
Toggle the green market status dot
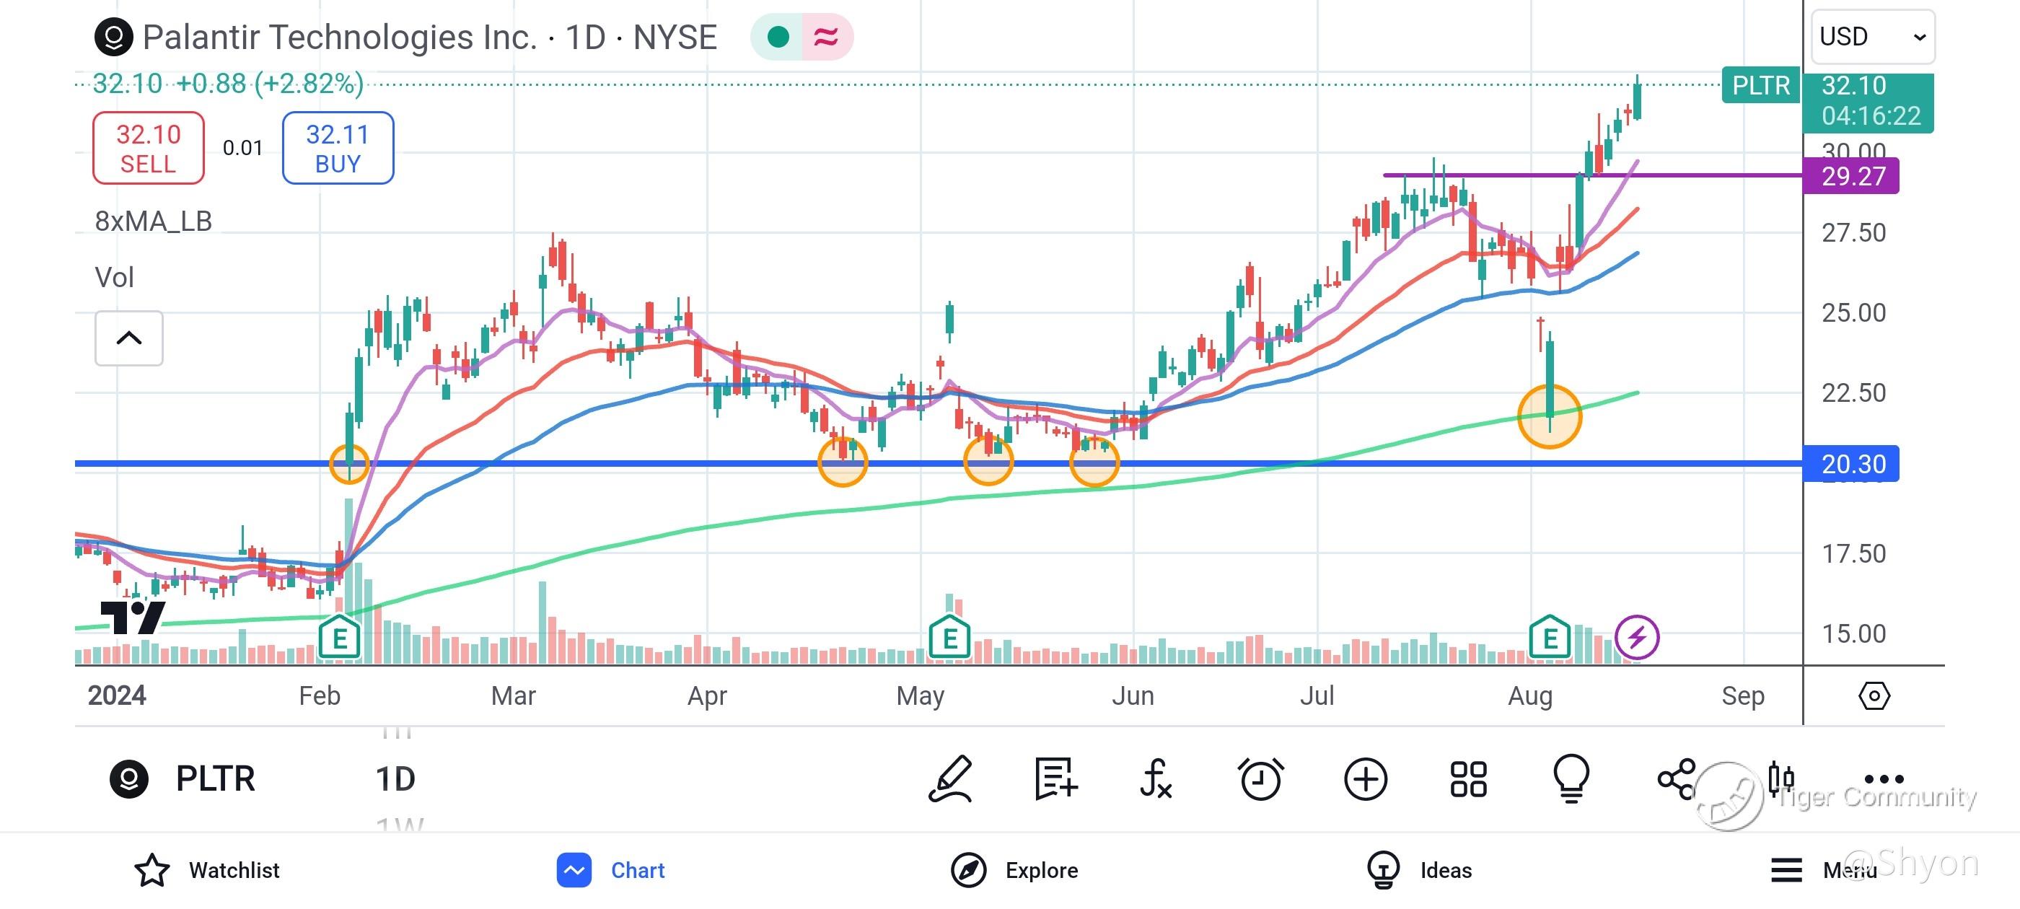(778, 37)
